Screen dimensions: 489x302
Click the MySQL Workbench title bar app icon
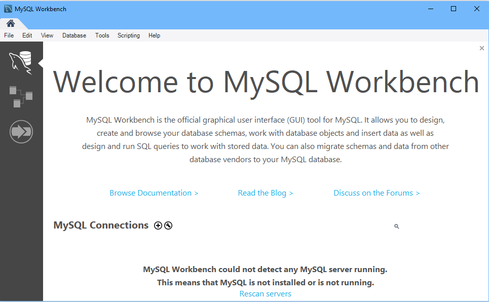point(8,9)
